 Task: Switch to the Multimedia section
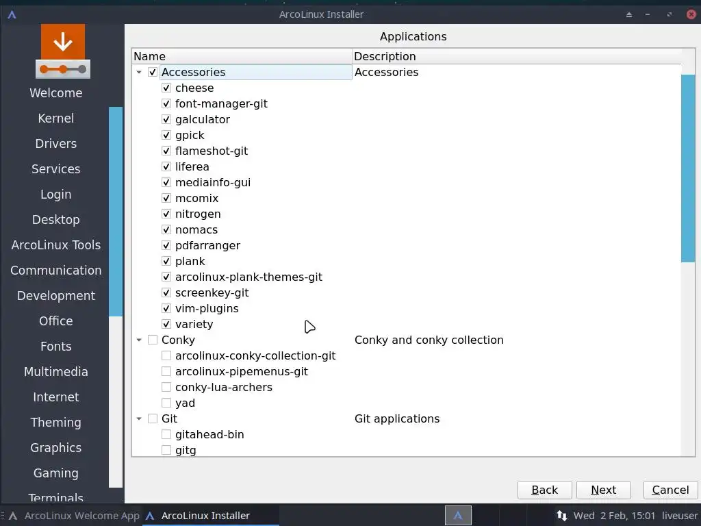click(56, 372)
